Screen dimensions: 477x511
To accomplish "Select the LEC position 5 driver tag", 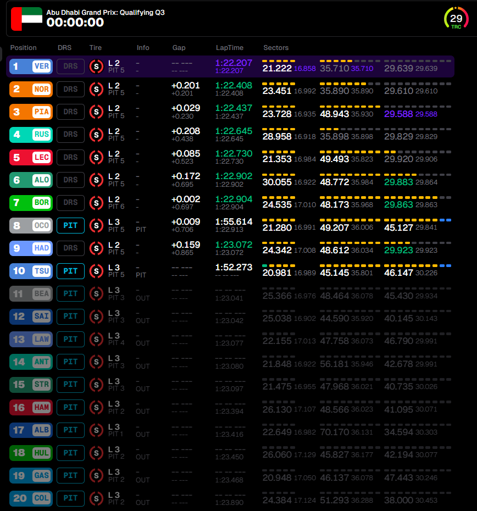I will tap(31, 157).
